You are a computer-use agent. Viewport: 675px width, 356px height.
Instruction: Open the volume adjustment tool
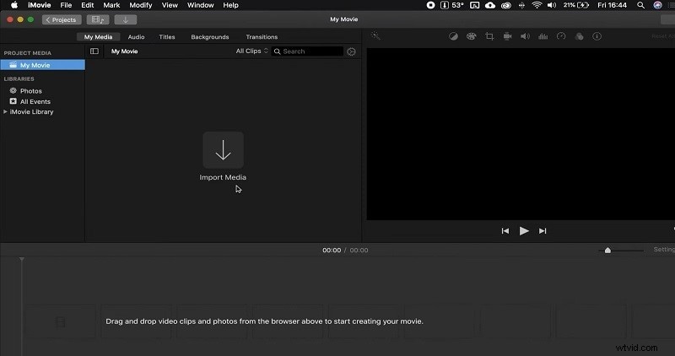coord(525,36)
